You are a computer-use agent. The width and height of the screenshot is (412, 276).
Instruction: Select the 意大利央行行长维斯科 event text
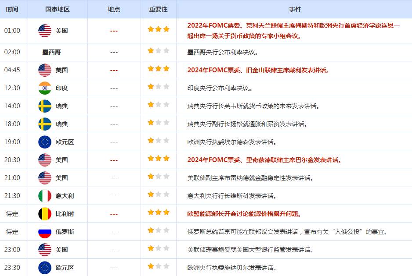232,196
